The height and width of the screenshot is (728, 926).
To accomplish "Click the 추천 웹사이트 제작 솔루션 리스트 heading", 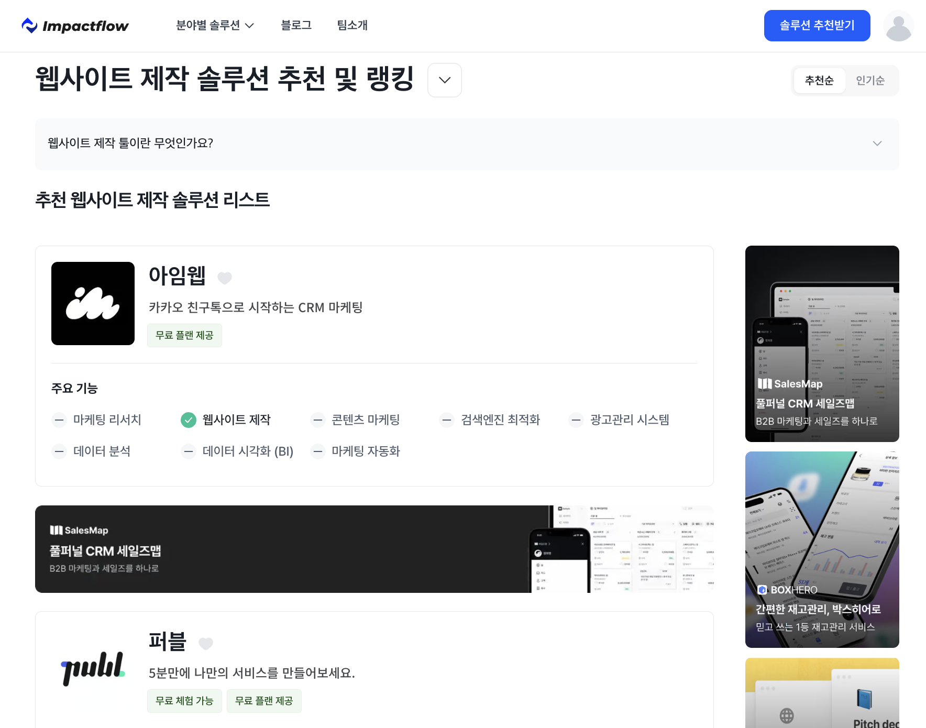I will coord(152,200).
